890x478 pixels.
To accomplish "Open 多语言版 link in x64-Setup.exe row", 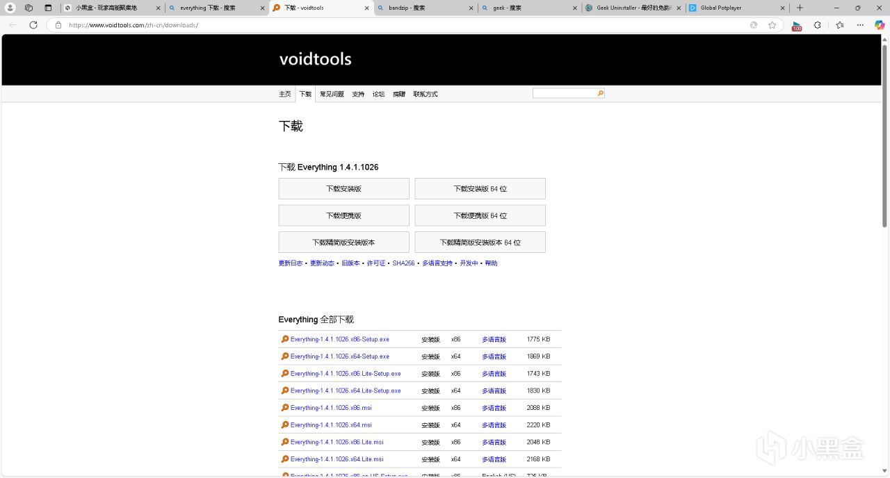I will point(494,356).
